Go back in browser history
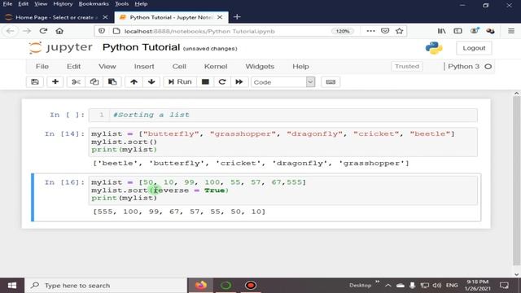Screen dimensions: 521x293 pyautogui.click(x=11, y=31)
